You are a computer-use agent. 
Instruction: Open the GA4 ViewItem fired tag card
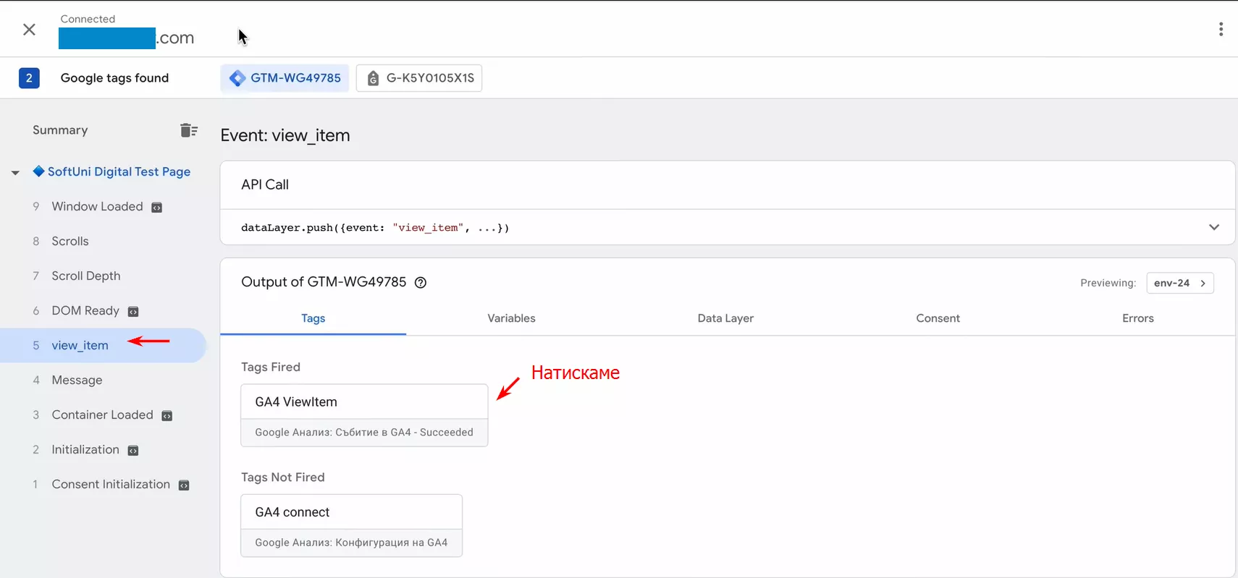point(364,415)
